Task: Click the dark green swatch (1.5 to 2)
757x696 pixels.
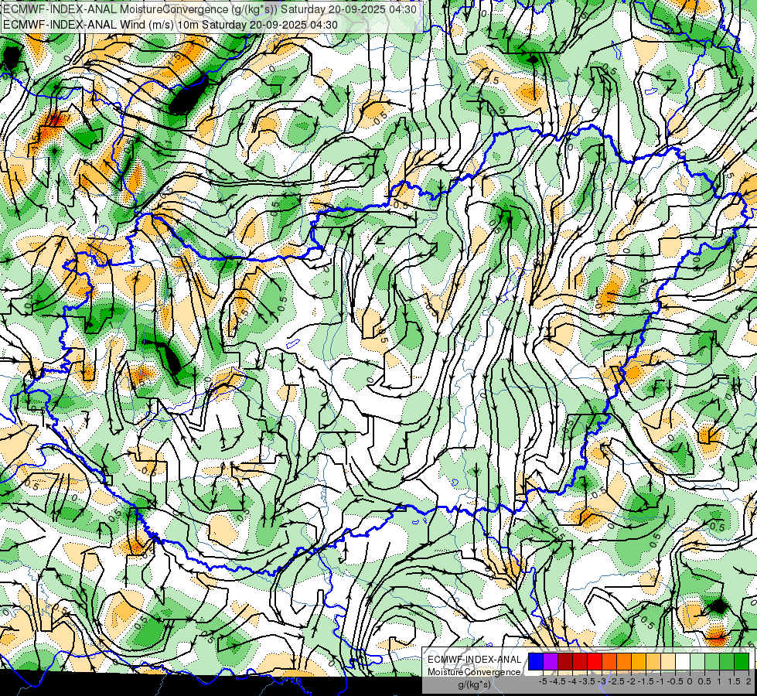Action: (742, 661)
